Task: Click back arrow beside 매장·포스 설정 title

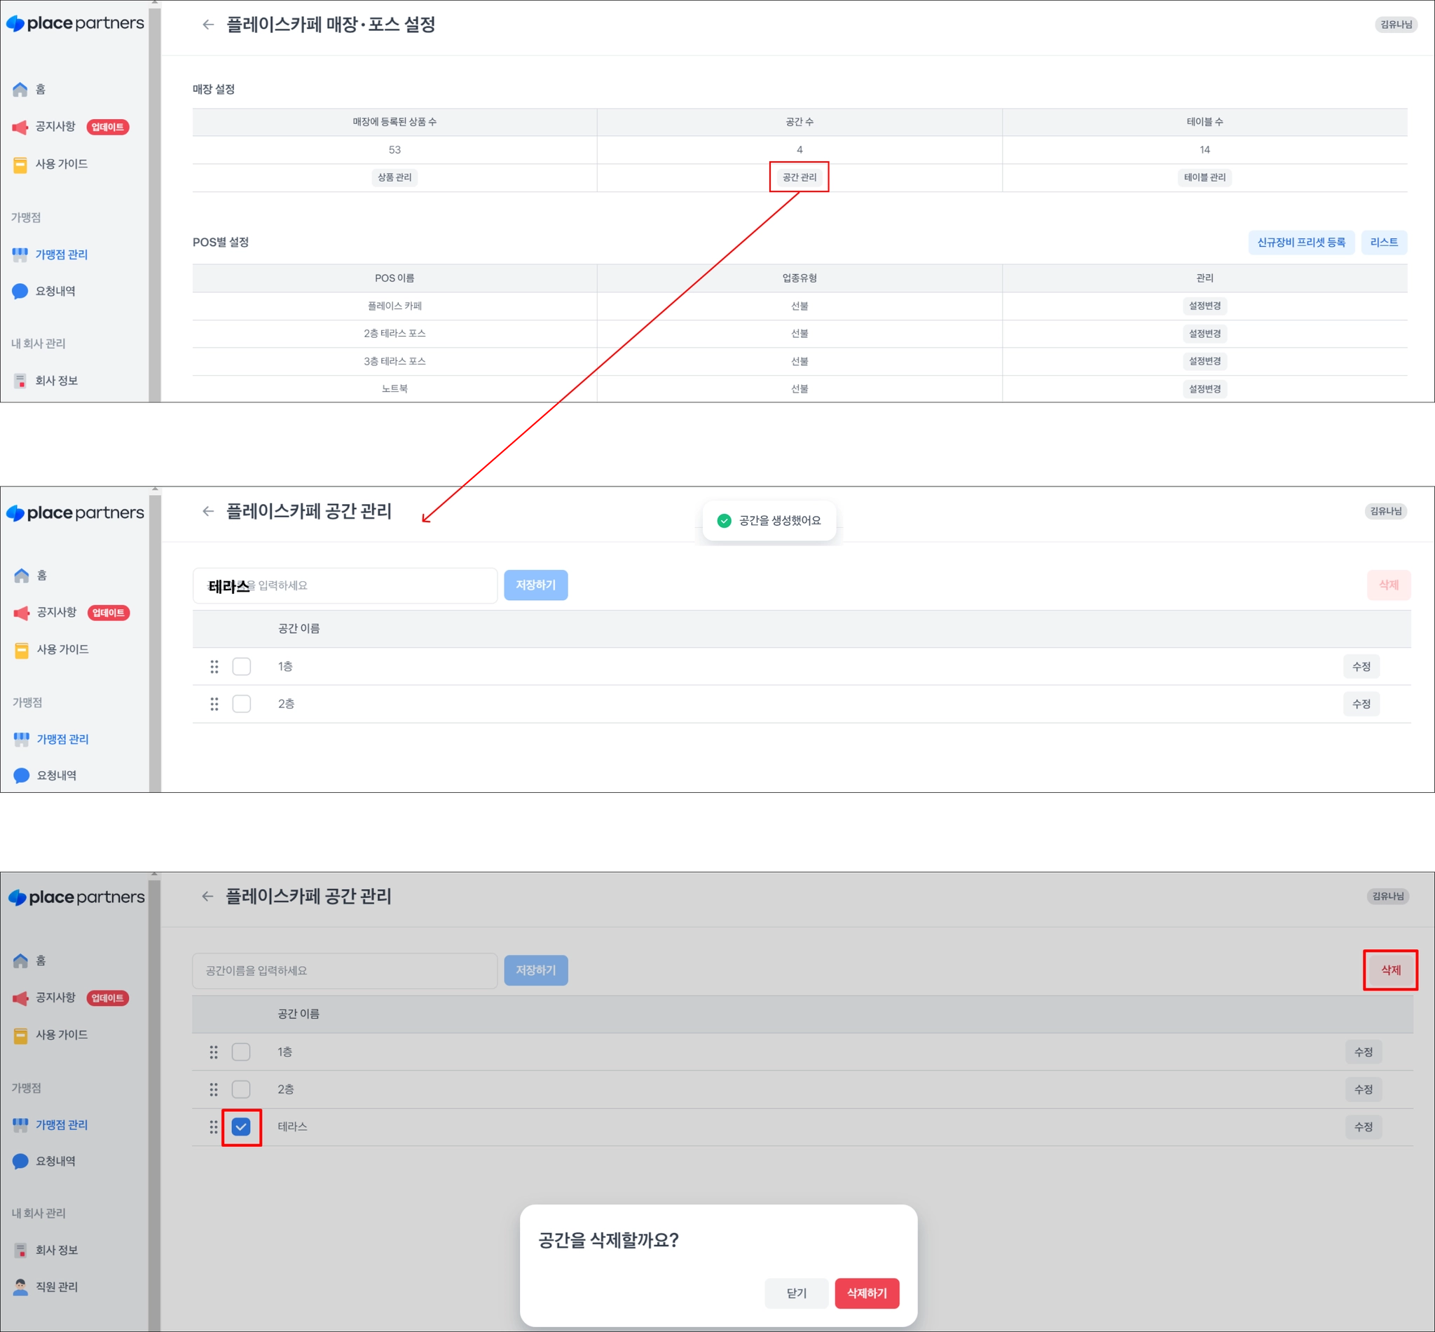Action: coord(208,25)
